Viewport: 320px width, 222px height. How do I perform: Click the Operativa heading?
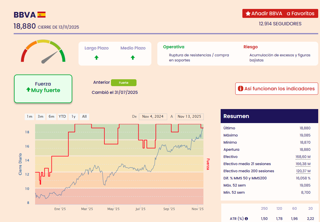coord(174,47)
